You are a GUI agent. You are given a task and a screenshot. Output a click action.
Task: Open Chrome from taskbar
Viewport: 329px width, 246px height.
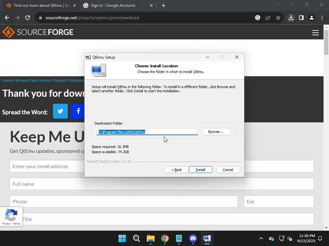[165, 238]
